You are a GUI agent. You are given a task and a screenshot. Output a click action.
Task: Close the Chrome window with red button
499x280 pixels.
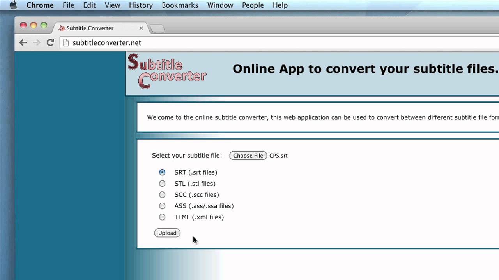23,25
